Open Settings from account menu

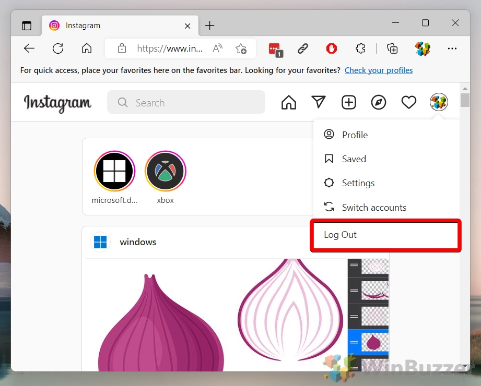coord(386,183)
